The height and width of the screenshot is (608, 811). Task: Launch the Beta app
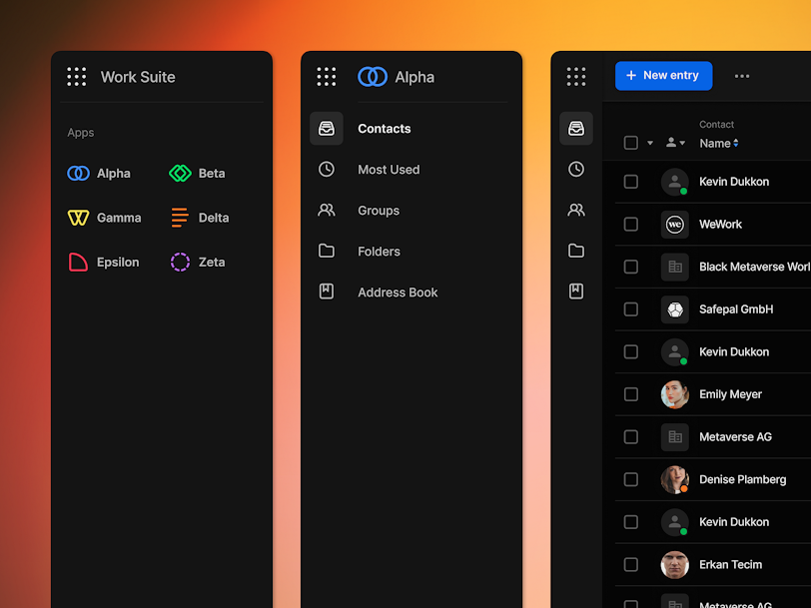(197, 173)
